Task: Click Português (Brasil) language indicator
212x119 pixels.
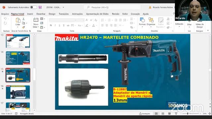Action: pyautogui.click(x=27, y=114)
